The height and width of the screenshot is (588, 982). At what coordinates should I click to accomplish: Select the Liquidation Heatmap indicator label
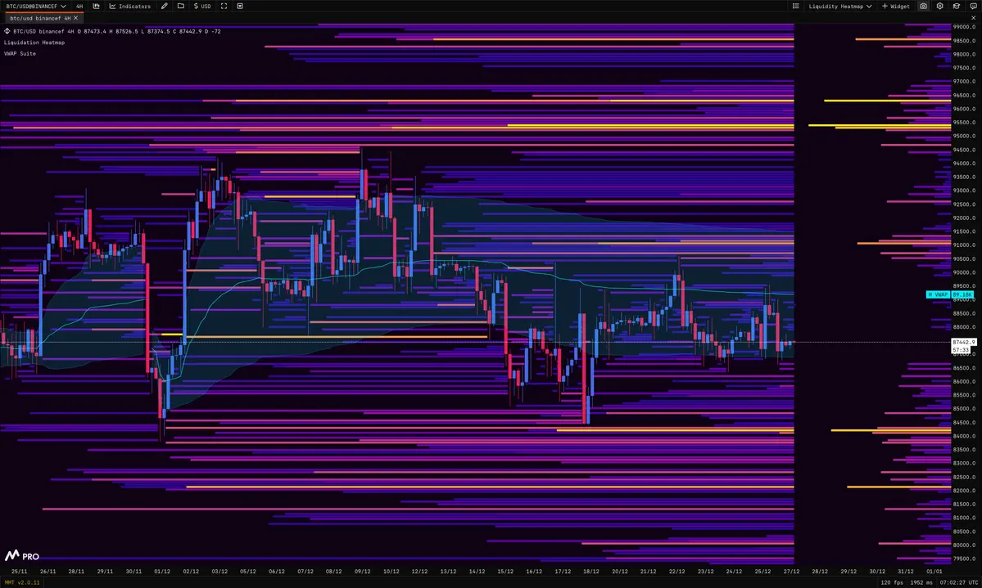(x=34, y=43)
